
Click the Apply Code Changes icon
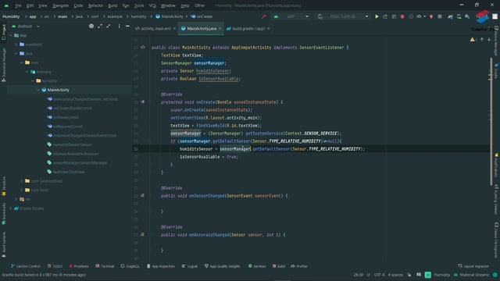coord(394,16)
